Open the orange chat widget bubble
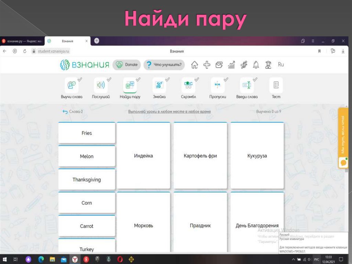This screenshot has height=264, width=352. pos(343,162)
